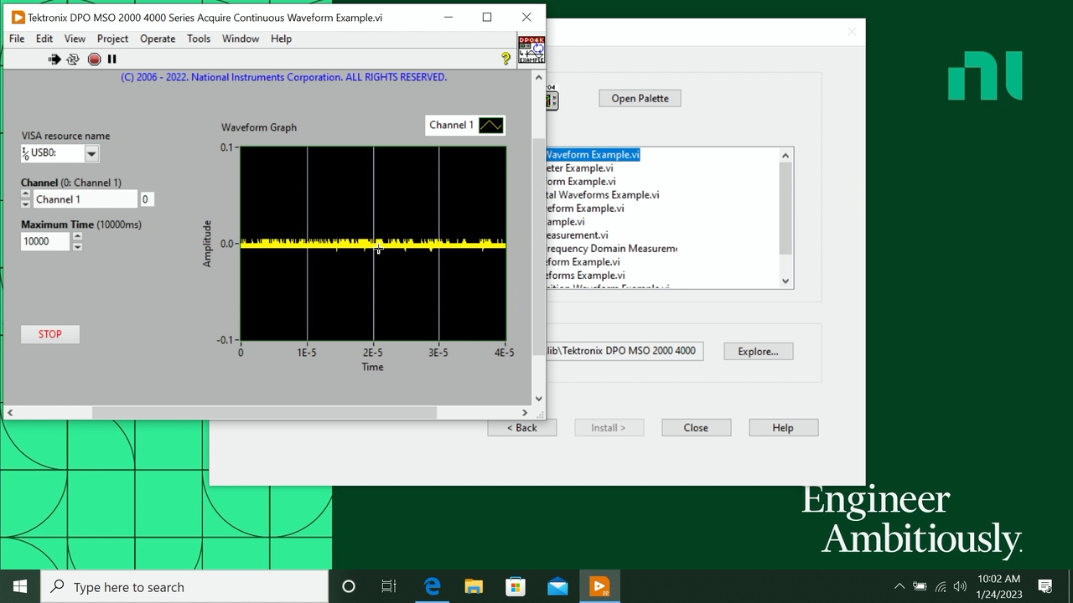Click the front panel left arrow of the horizontal scrollbar

coord(10,412)
